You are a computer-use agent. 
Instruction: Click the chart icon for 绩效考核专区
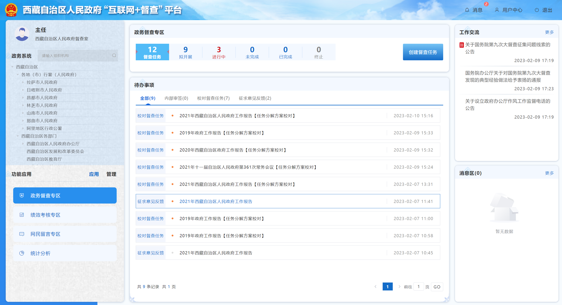click(22, 215)
